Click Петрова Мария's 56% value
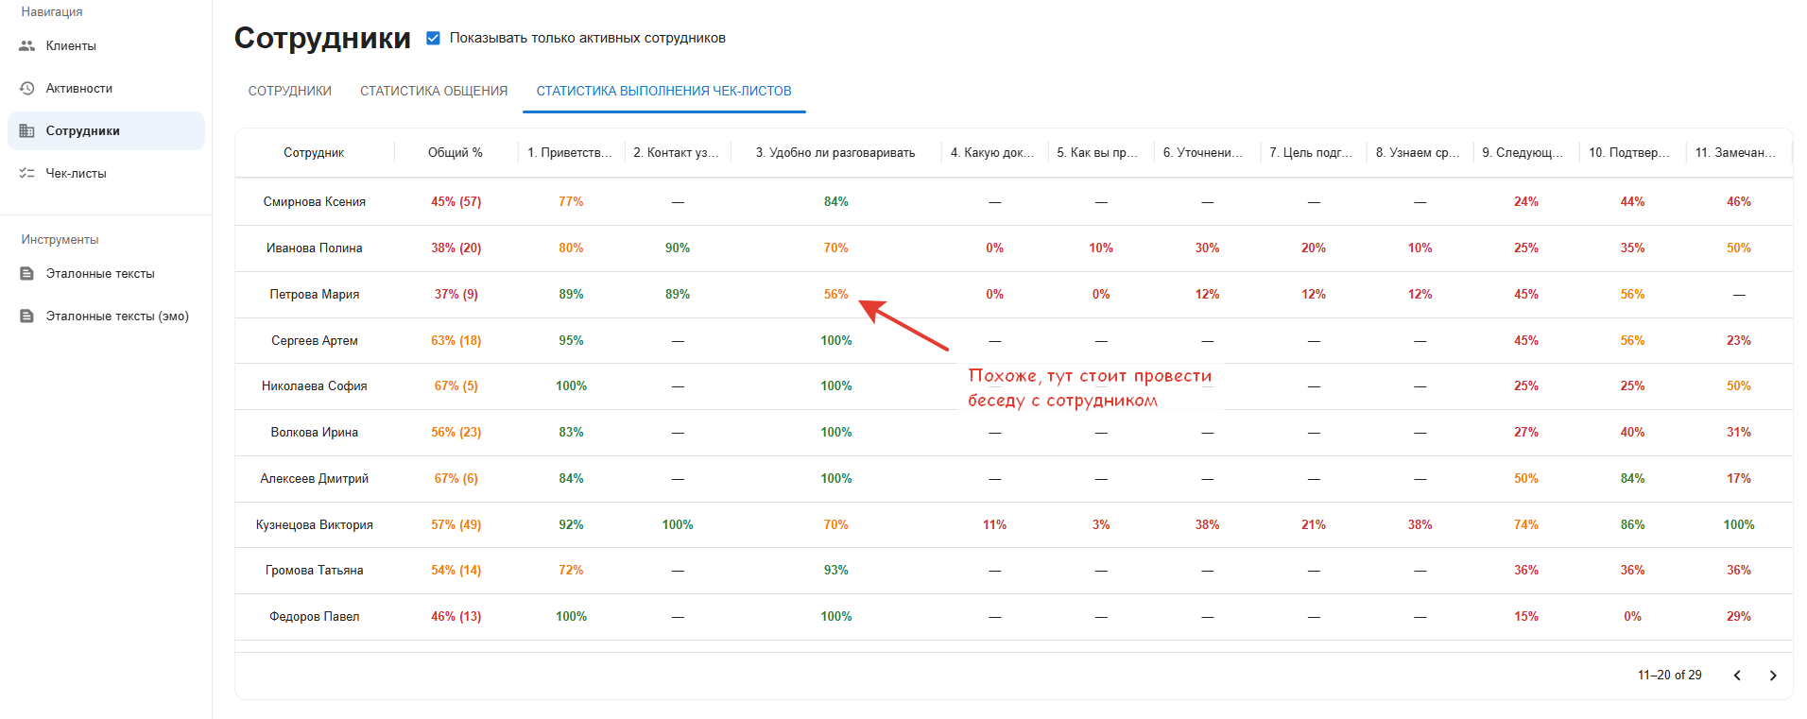 [x=835, y=294]
